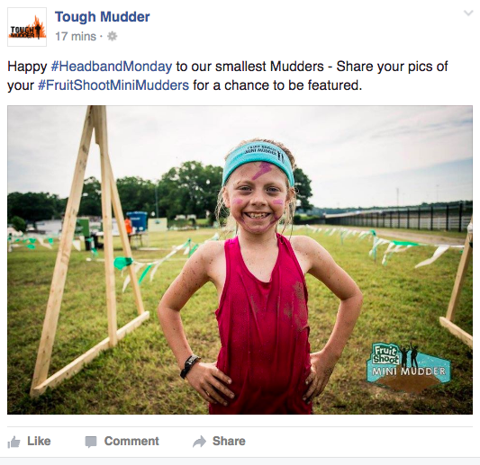Click the Comment text button
The width and height of the screenshot is (480, 465).
[131, 441]
